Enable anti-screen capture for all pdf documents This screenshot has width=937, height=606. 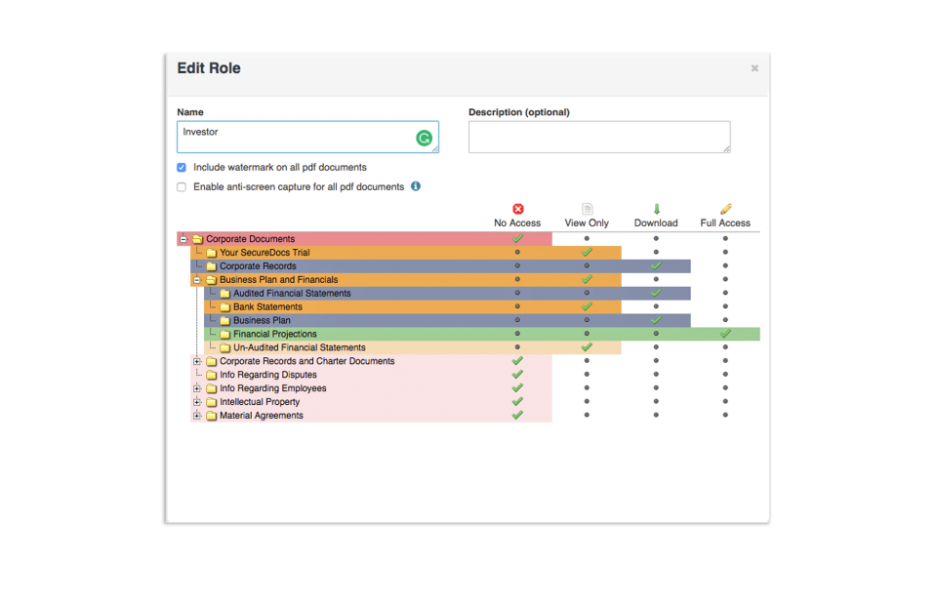(x=181, y=186)
